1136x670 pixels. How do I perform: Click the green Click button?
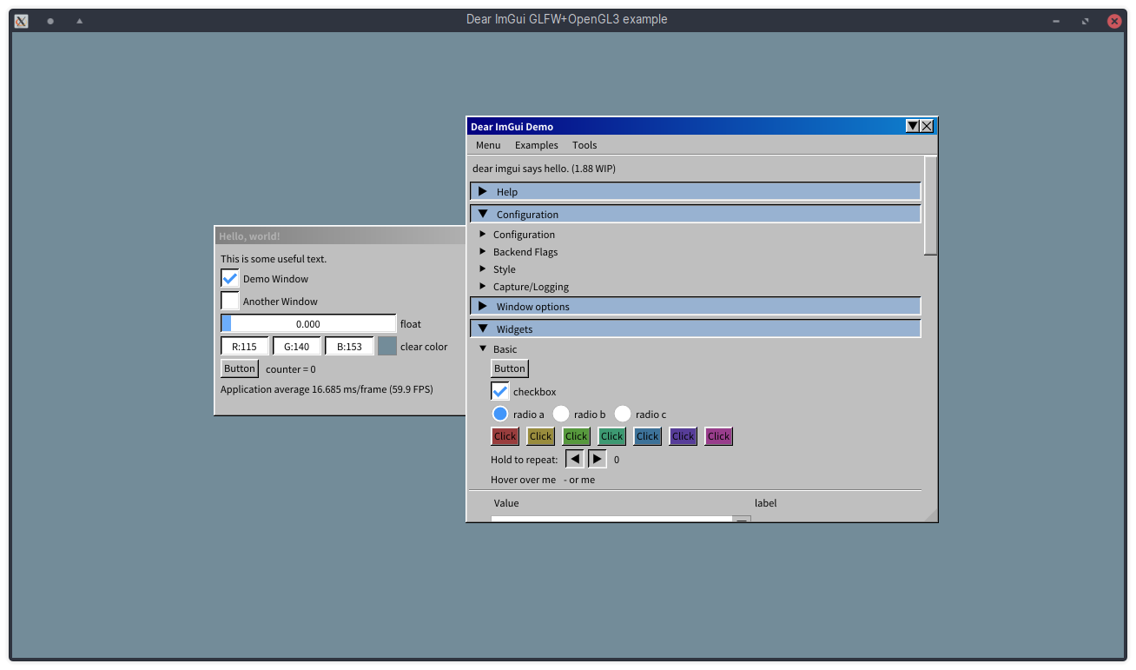click(x=577, y=436)
